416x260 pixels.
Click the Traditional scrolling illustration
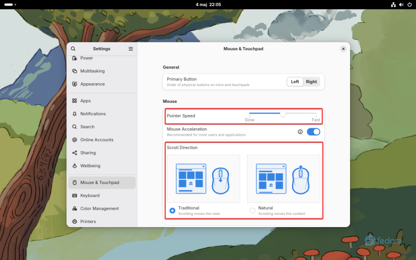tap(203, 178)
